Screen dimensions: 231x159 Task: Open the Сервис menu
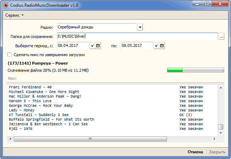tap(15, 15)
